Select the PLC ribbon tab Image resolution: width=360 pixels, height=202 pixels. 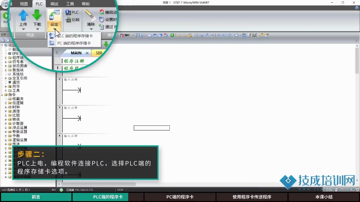pyautogui.click(x=39, y=4)
